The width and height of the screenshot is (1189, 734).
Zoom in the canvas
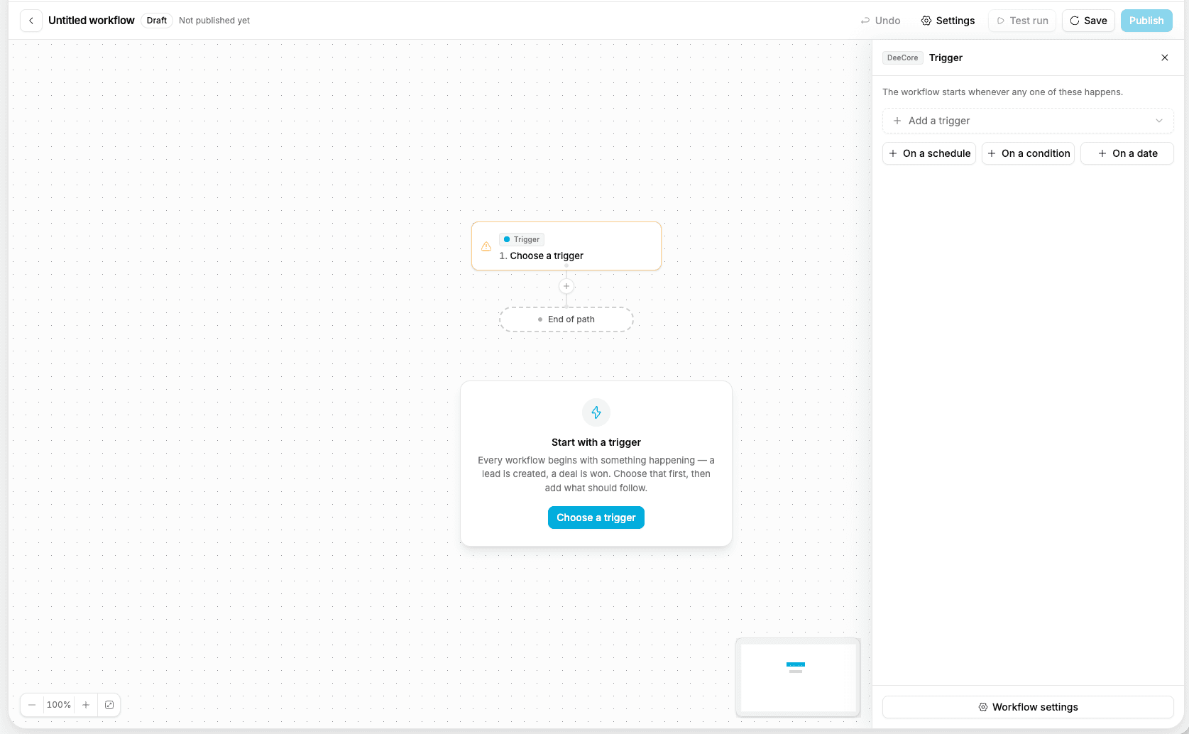(86, 705)
